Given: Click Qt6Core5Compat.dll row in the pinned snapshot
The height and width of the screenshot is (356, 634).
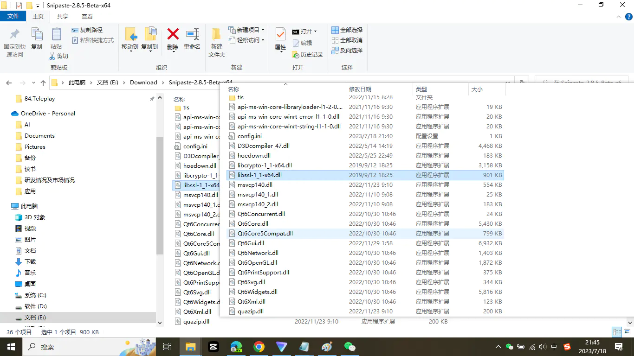Looking at the screenshot, I should tap(365, 234).
